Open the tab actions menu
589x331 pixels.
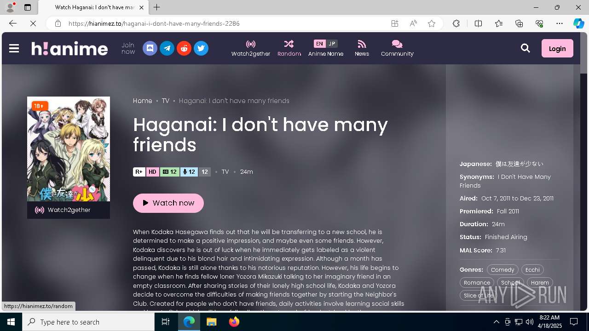pyautogui.click(x=28, y=7)
